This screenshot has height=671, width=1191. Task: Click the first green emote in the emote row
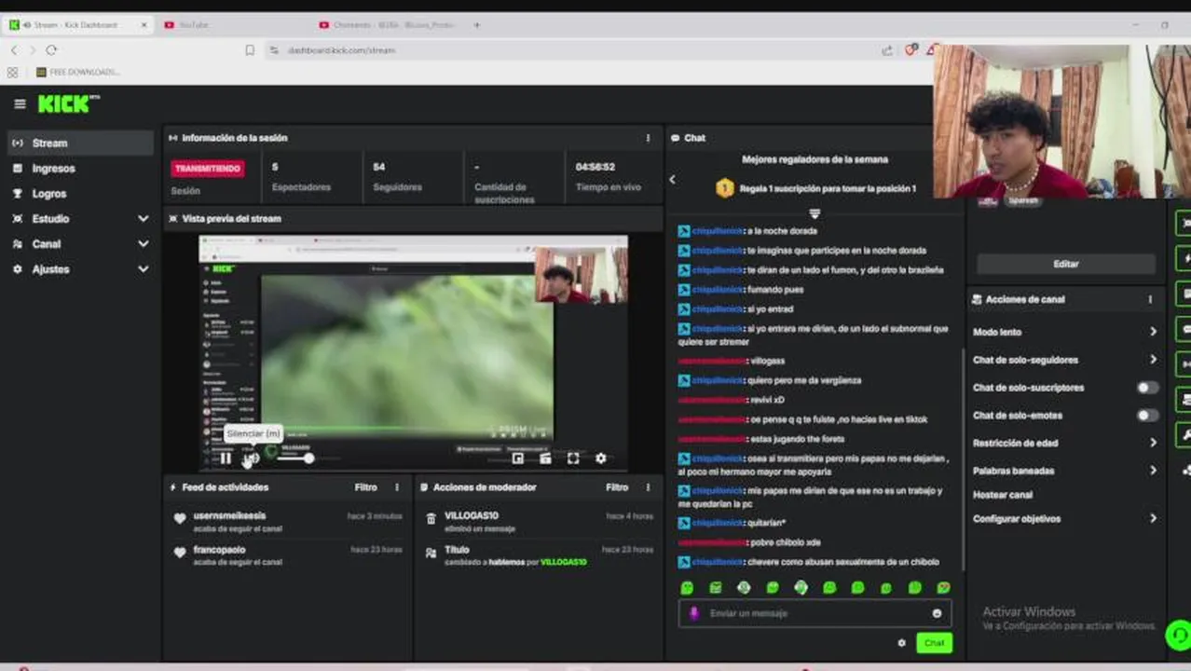point(687,588)
